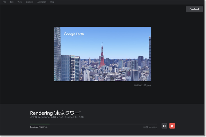Open the Animation menu
206x137 pixels.
pyautogui.click(x=42, y=2)
